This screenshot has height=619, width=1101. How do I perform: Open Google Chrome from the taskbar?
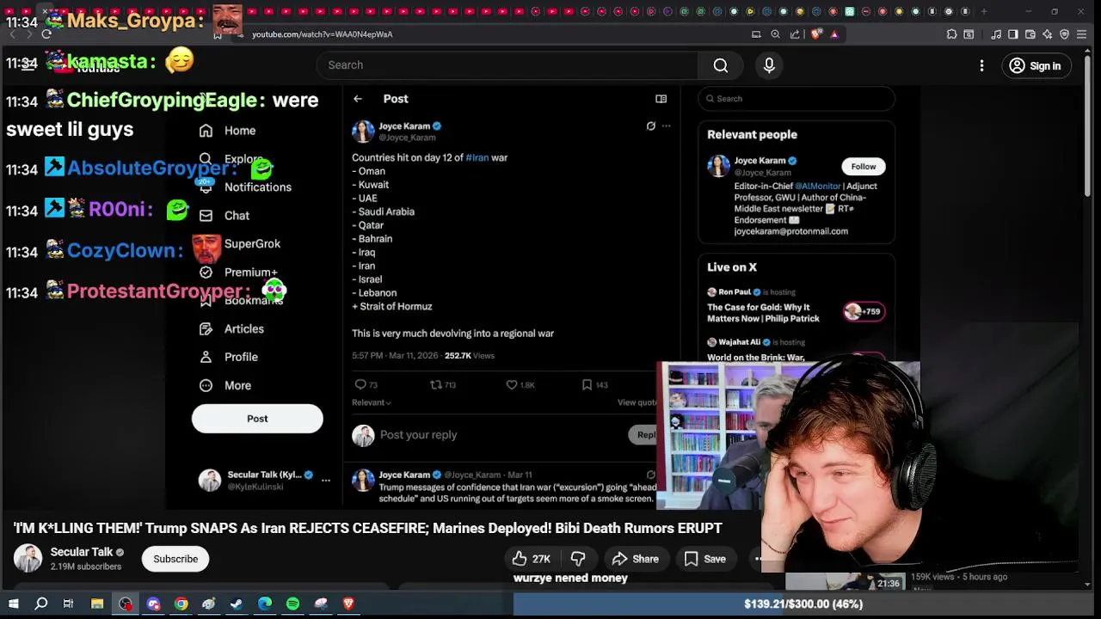(181, 604)
